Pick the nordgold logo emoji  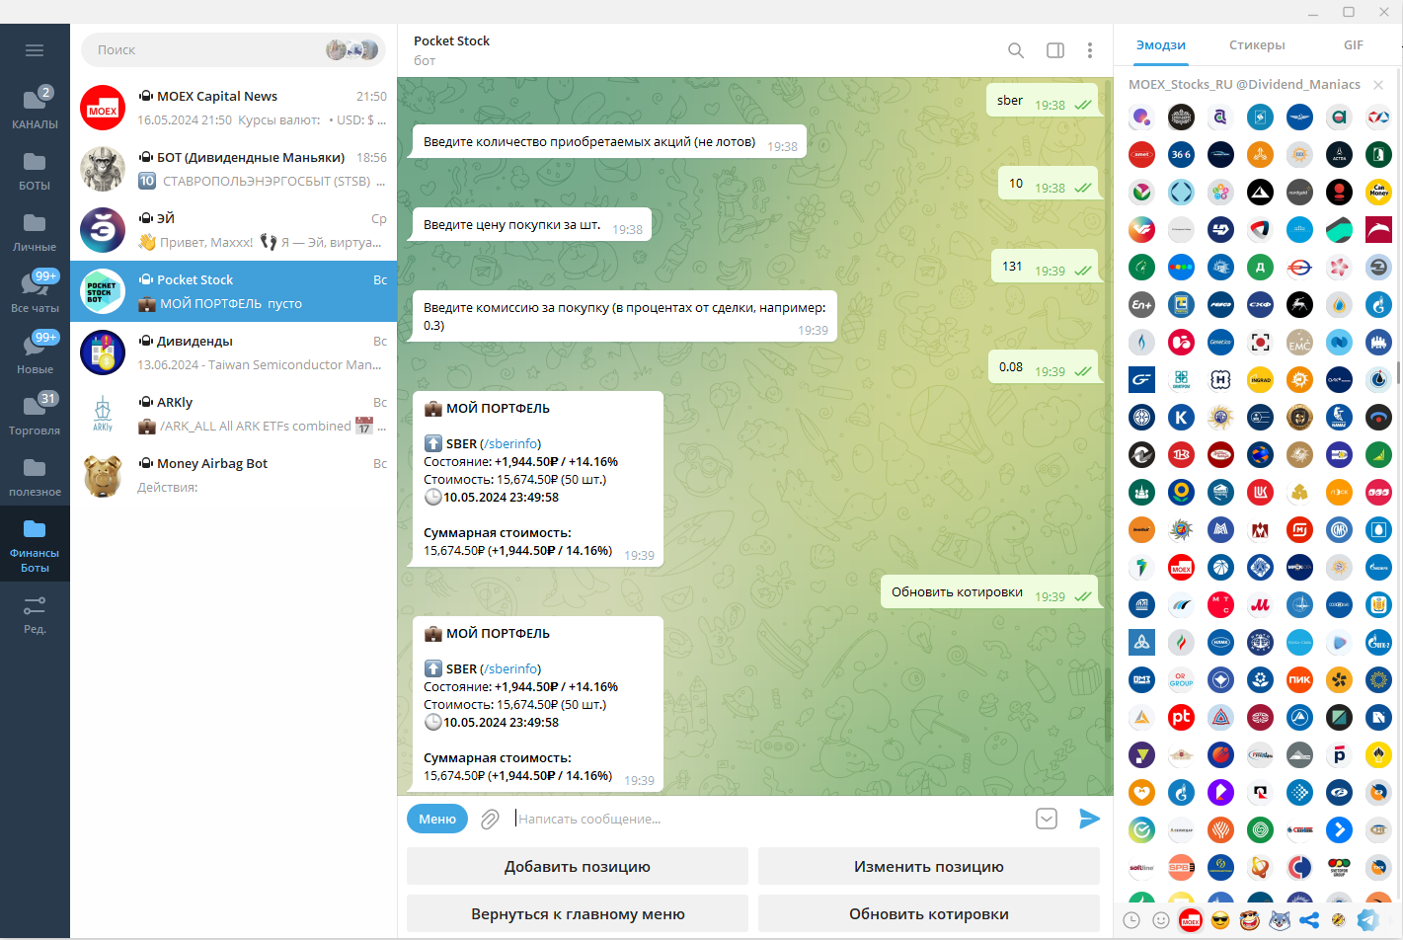pos(1299,192)
